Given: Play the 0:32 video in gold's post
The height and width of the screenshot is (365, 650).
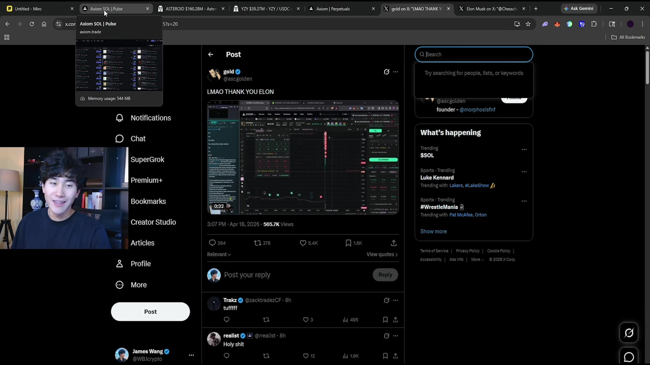Looking at the screenshot, I should coord(303,157).
